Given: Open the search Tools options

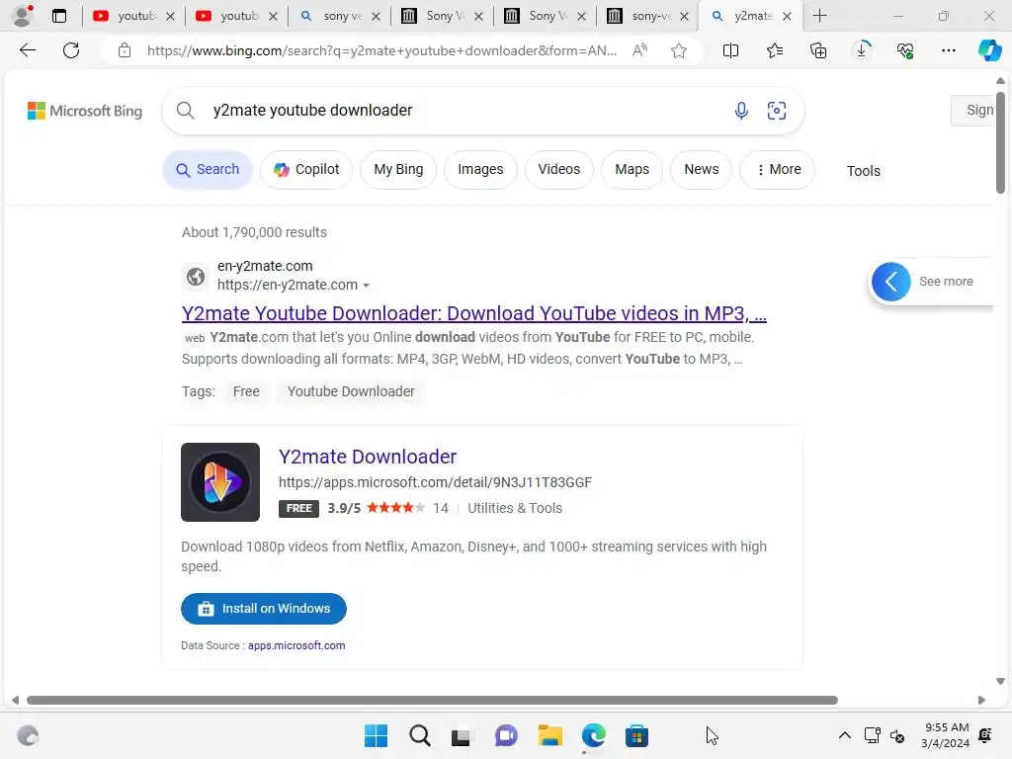Looking at the screenshot, I should [x=863, y=171].
